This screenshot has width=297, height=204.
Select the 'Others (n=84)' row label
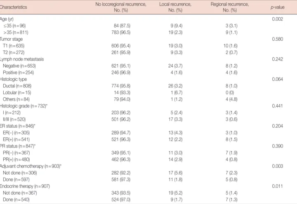16,99
